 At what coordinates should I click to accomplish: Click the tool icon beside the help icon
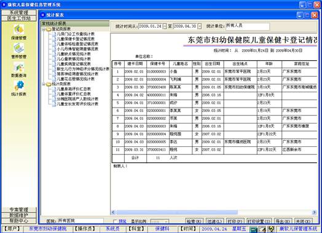point(262,229)
